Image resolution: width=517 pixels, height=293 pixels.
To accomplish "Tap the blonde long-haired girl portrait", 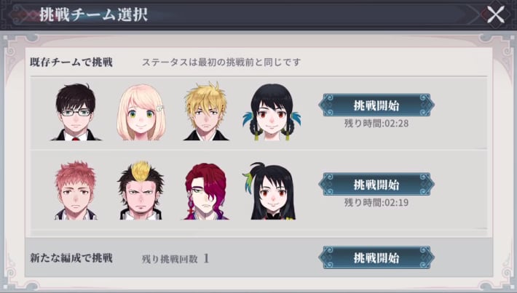I will [x=141, y=112].
